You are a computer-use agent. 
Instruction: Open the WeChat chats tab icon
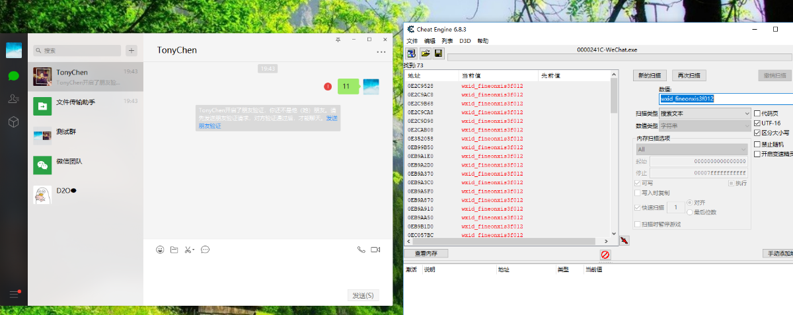coord(13,76)
